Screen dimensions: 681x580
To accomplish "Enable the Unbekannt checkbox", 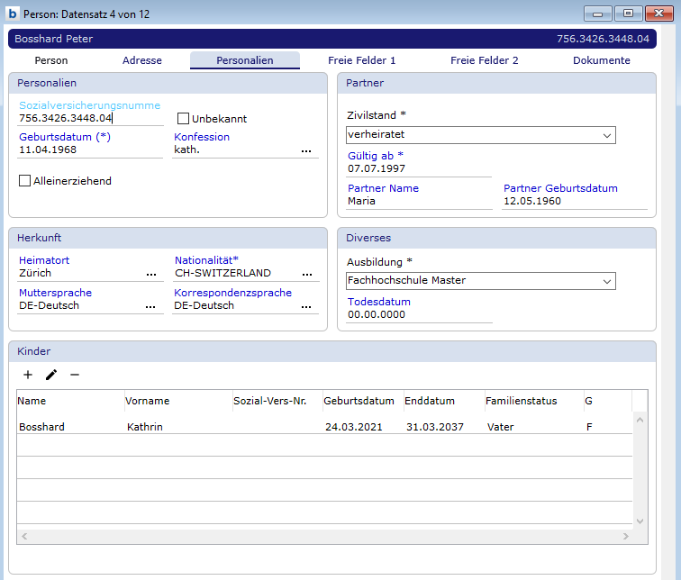I will (x=184, y=119).
